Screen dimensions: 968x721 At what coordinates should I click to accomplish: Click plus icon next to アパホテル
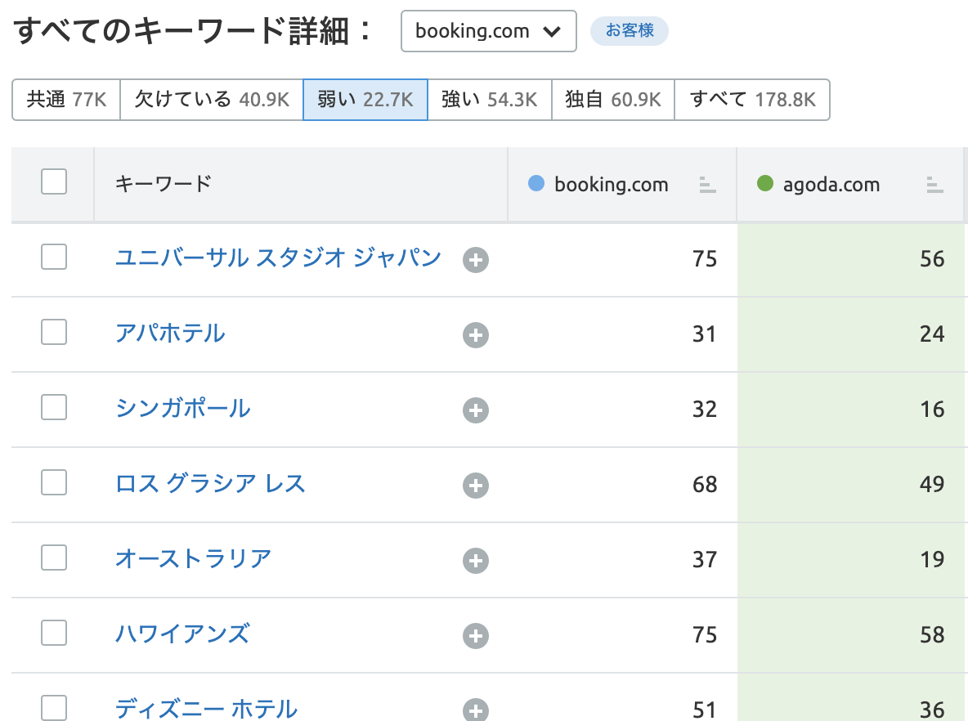475,335
